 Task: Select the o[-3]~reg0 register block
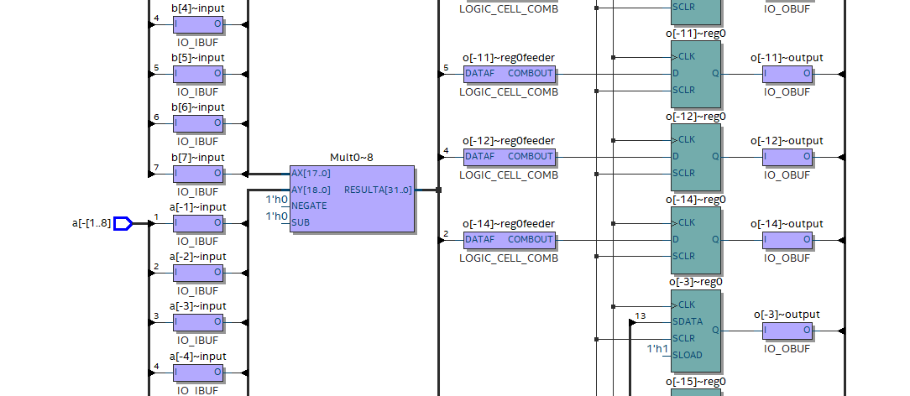(x=696, y=331)
